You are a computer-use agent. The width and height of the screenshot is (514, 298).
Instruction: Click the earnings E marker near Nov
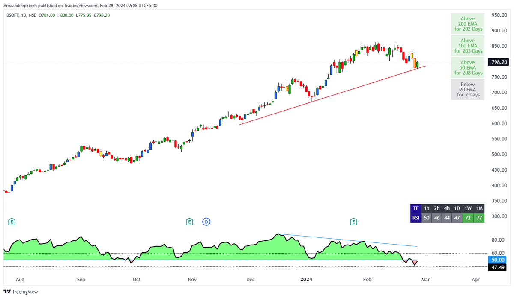click(189, 222)
